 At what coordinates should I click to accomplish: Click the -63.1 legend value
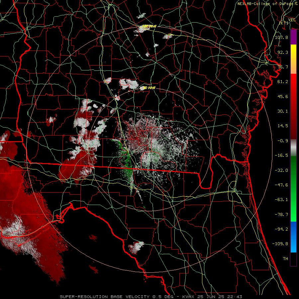coord(281,200)
